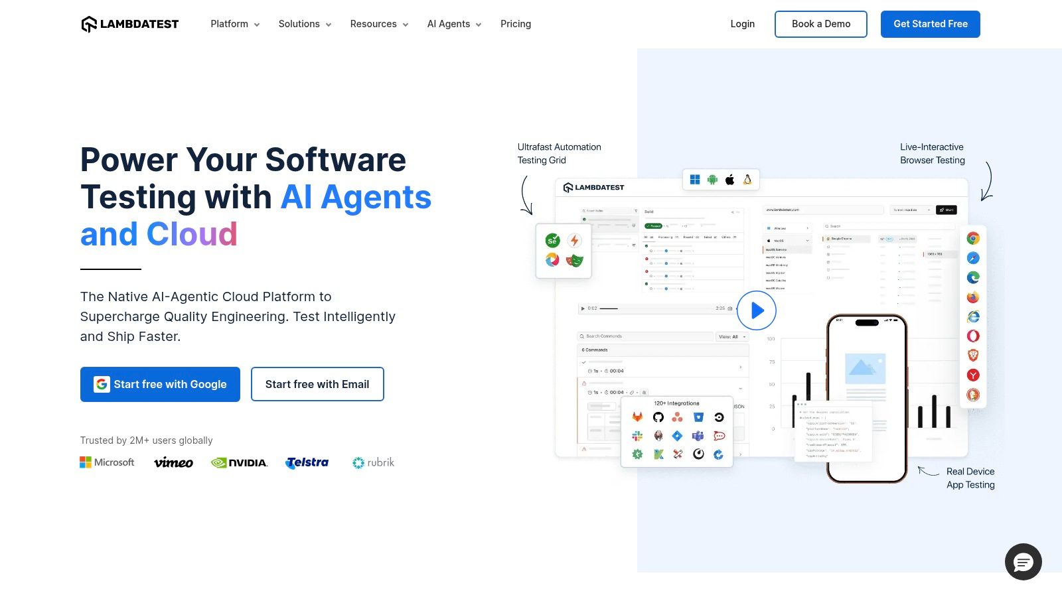Click the NVIDIA logo under trusted users
Screen dimensions: 1062x597
pos(239,462)
